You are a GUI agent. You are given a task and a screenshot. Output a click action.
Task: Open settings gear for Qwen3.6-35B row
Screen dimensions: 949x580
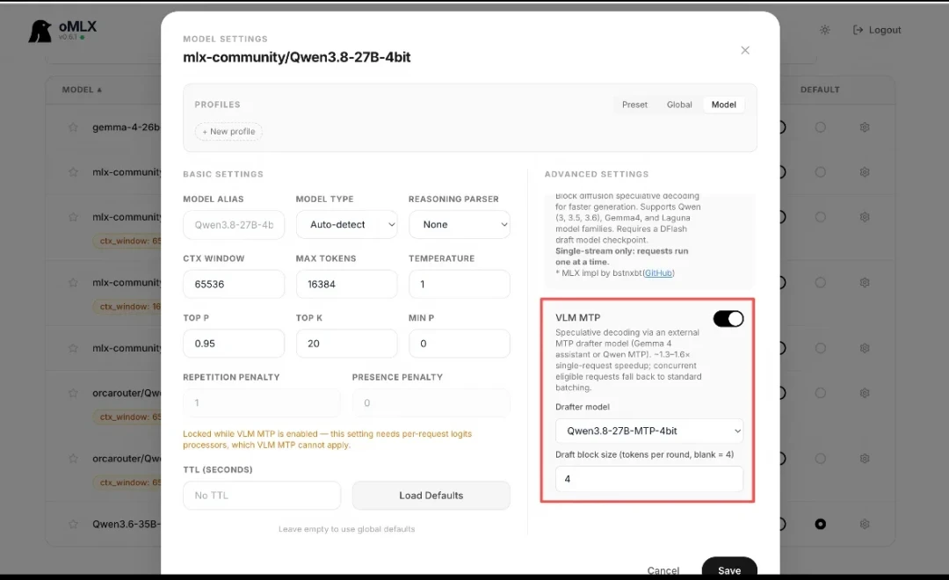(x=865, y=525)
